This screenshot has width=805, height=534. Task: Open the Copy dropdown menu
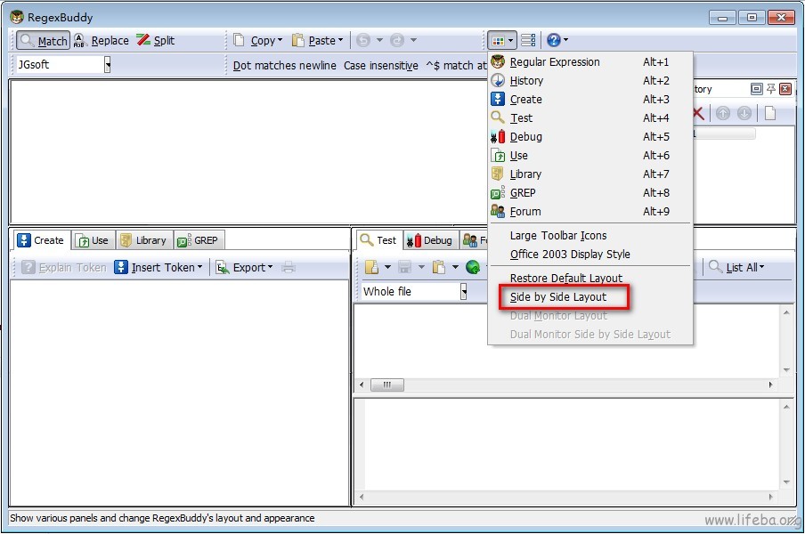click(257, 41)
